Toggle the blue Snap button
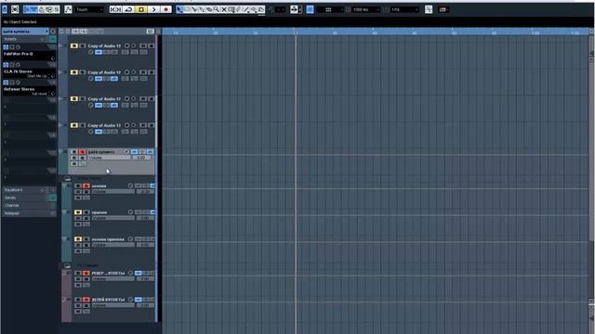This screenshot has width=595, height=334. pos(310,9)
